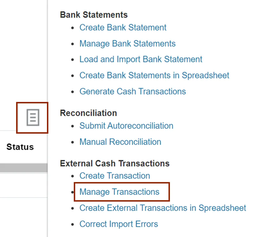Screen dimensions: 257x237
Task: Click the Manage Bank Statements link
Action: coord(127,44)
